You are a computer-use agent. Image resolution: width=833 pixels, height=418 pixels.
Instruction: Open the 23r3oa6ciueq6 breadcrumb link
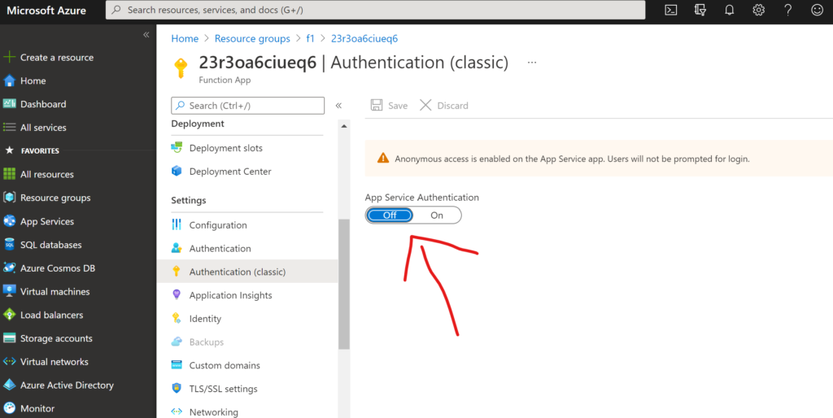[x=364, y=38]
